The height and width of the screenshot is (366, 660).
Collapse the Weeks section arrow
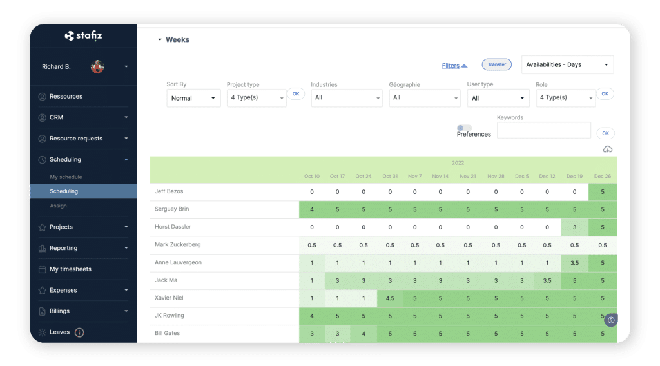coord(160,39)
